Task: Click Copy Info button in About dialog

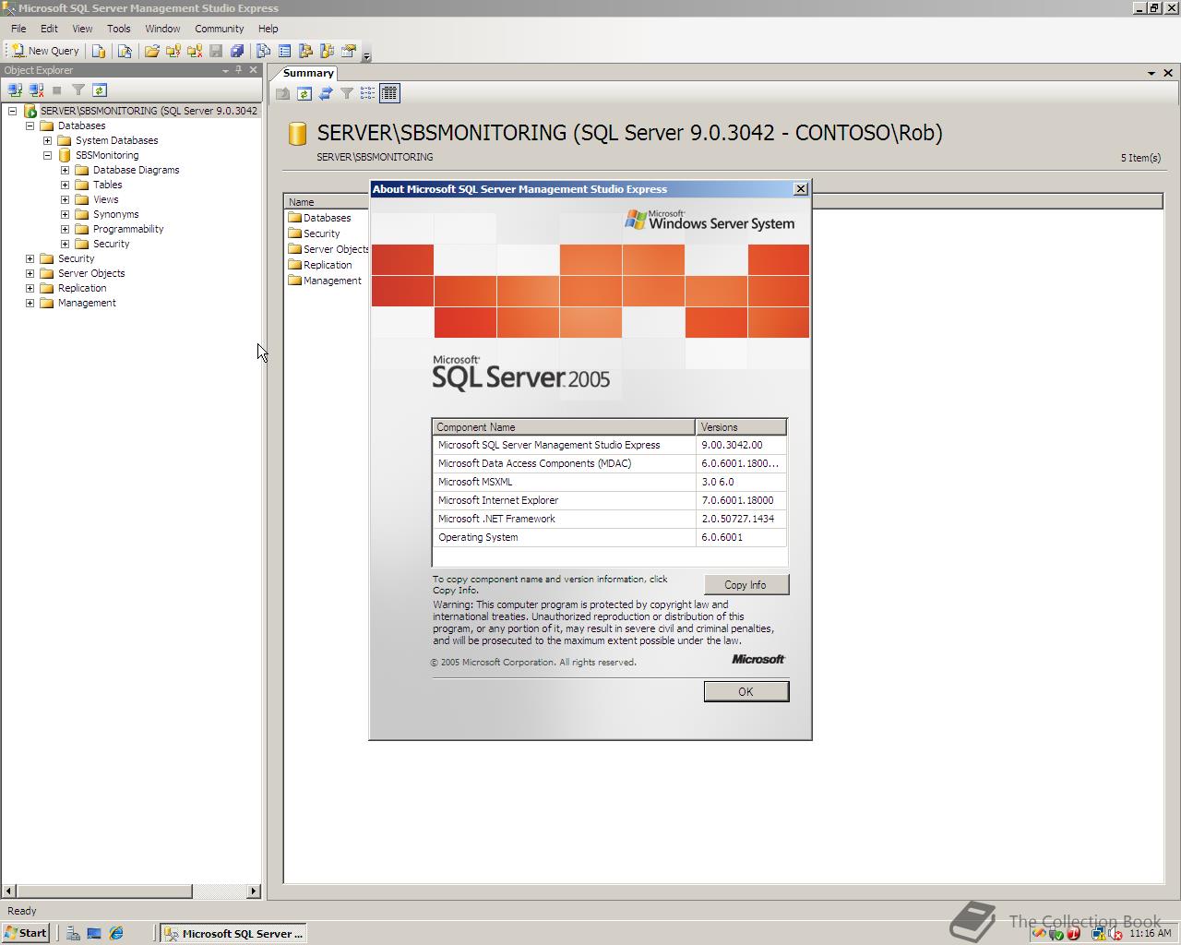Action: (746, 584)
